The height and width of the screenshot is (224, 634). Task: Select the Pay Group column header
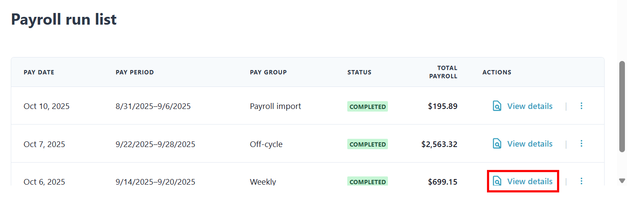pos(268,72)
